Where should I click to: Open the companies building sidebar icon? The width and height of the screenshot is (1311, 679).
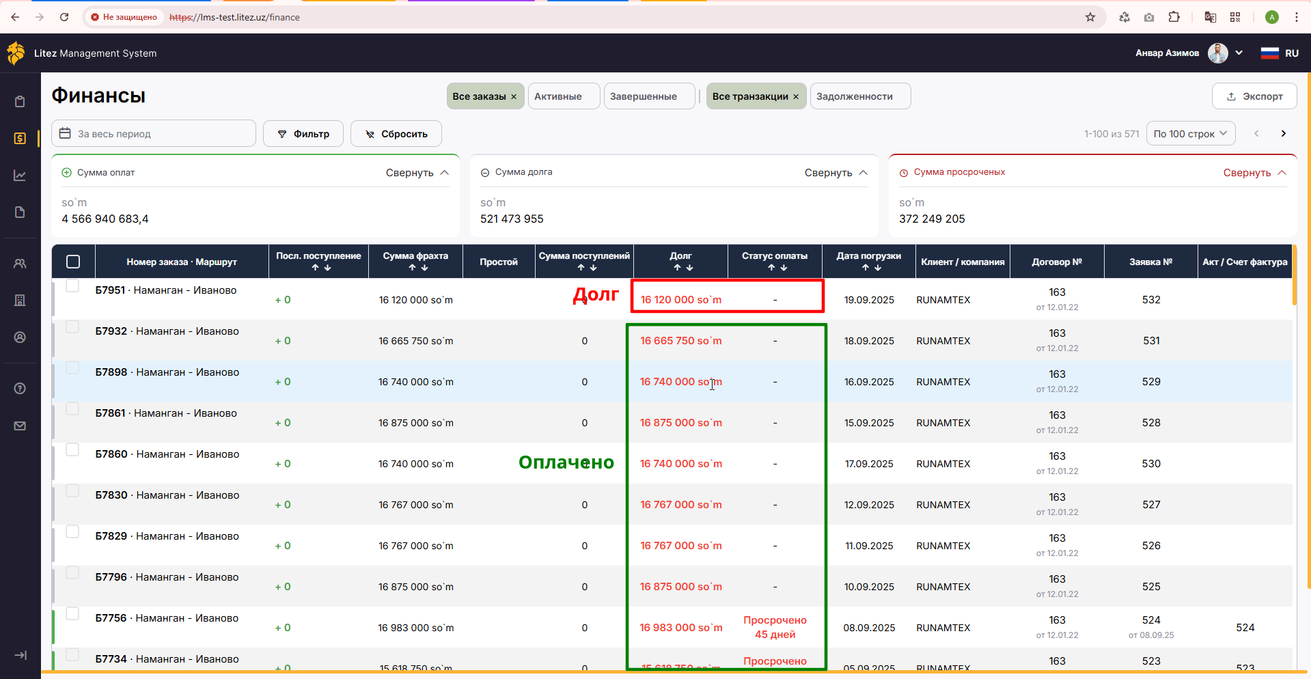tap(20, 300)
